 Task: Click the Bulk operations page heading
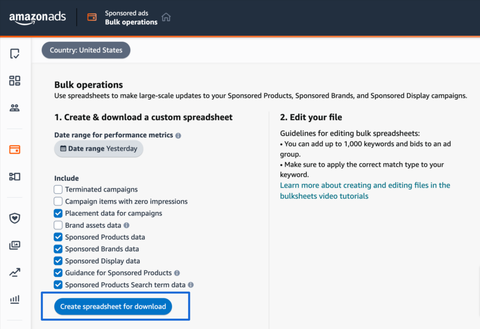pyautogui.click(x=89, y=85)
